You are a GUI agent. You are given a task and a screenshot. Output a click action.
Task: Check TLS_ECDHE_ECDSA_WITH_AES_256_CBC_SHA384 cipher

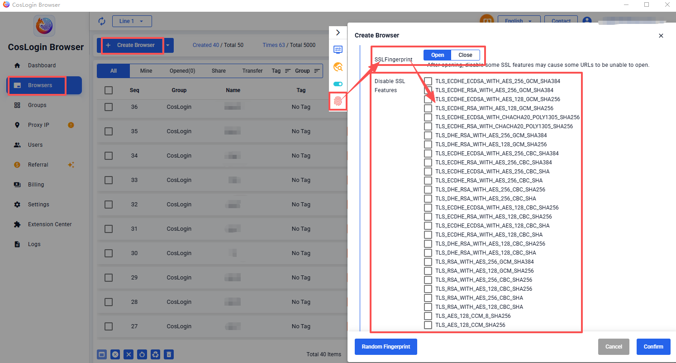click(x=428, y=154)
